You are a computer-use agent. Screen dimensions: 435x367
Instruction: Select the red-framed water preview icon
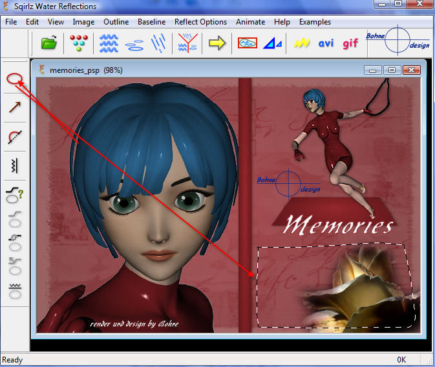click(247, 43)
